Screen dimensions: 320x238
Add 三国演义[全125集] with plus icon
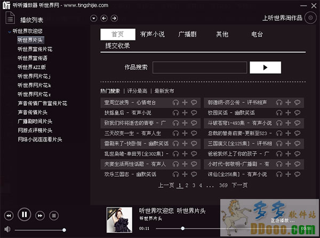(288, 144)
